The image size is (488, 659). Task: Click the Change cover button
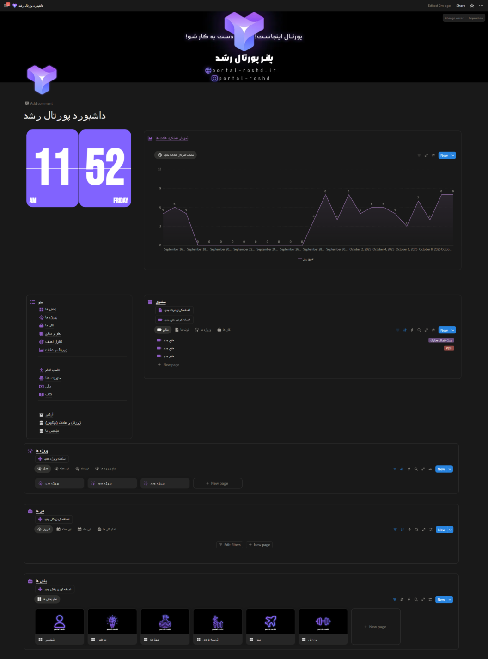click(454, 18)
